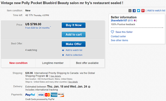Click the eye icon beside watch list

coord(63,50)
